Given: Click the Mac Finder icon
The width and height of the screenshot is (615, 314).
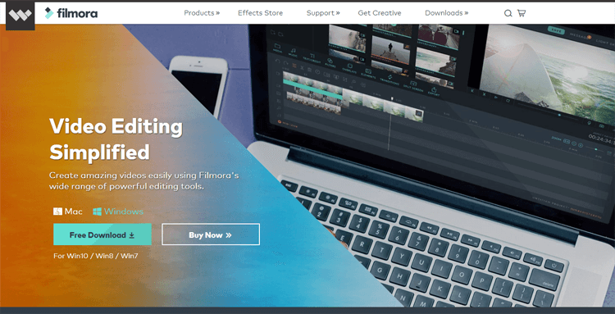Looking at the screenshot, I should tap(57, 212).
